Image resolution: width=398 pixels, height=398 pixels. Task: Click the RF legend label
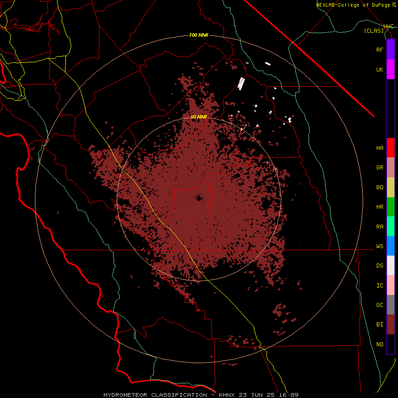point(379,50)
